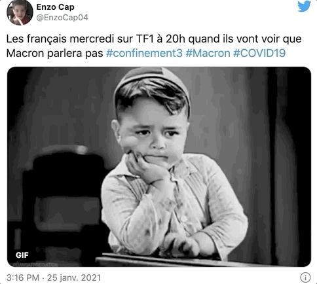
Task: Open Enzo Cap's profile picture
Action: [x=20, y=12]
